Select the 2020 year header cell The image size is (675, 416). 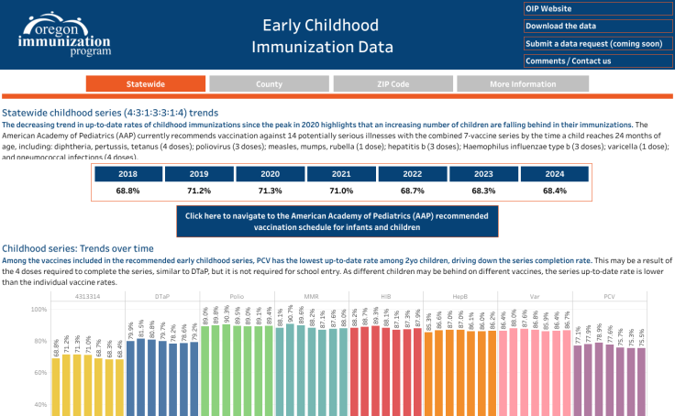click(270, 173)
